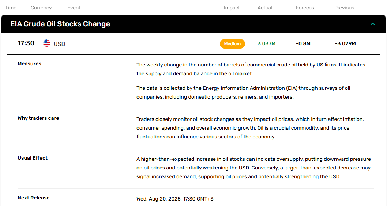Click the Usual Effect section label
Viewport: 387px width, 206px height.
33,158
